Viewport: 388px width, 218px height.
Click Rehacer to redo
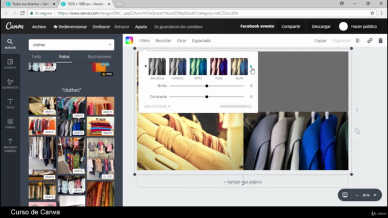coord(122,27)
